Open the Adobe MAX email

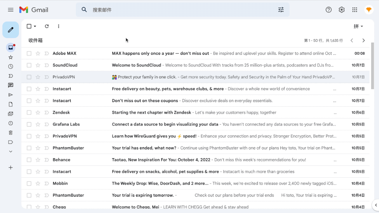195,53
